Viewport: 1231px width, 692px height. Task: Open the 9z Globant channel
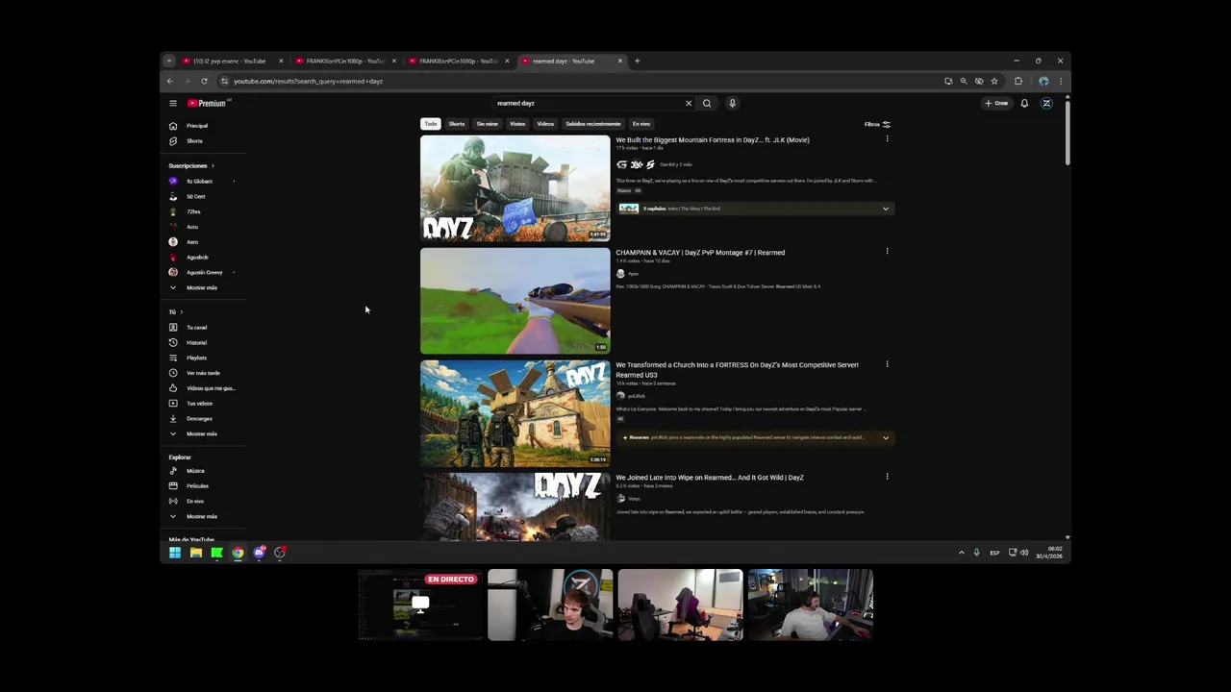pyautogui.click(x=199, y=182)
